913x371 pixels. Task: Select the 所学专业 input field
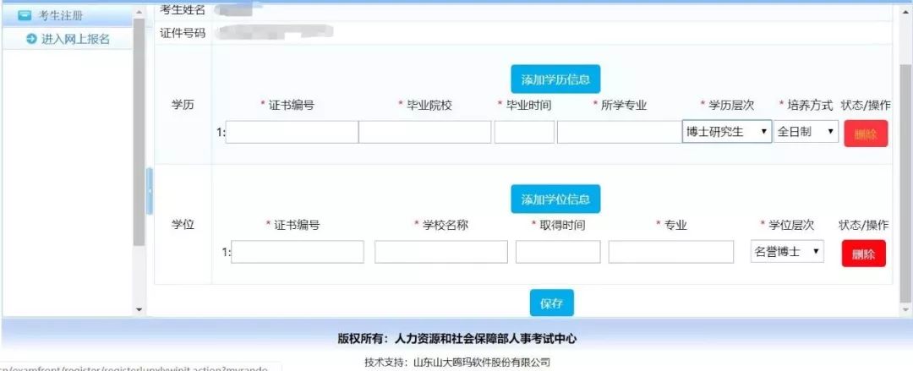click(618, 133)
